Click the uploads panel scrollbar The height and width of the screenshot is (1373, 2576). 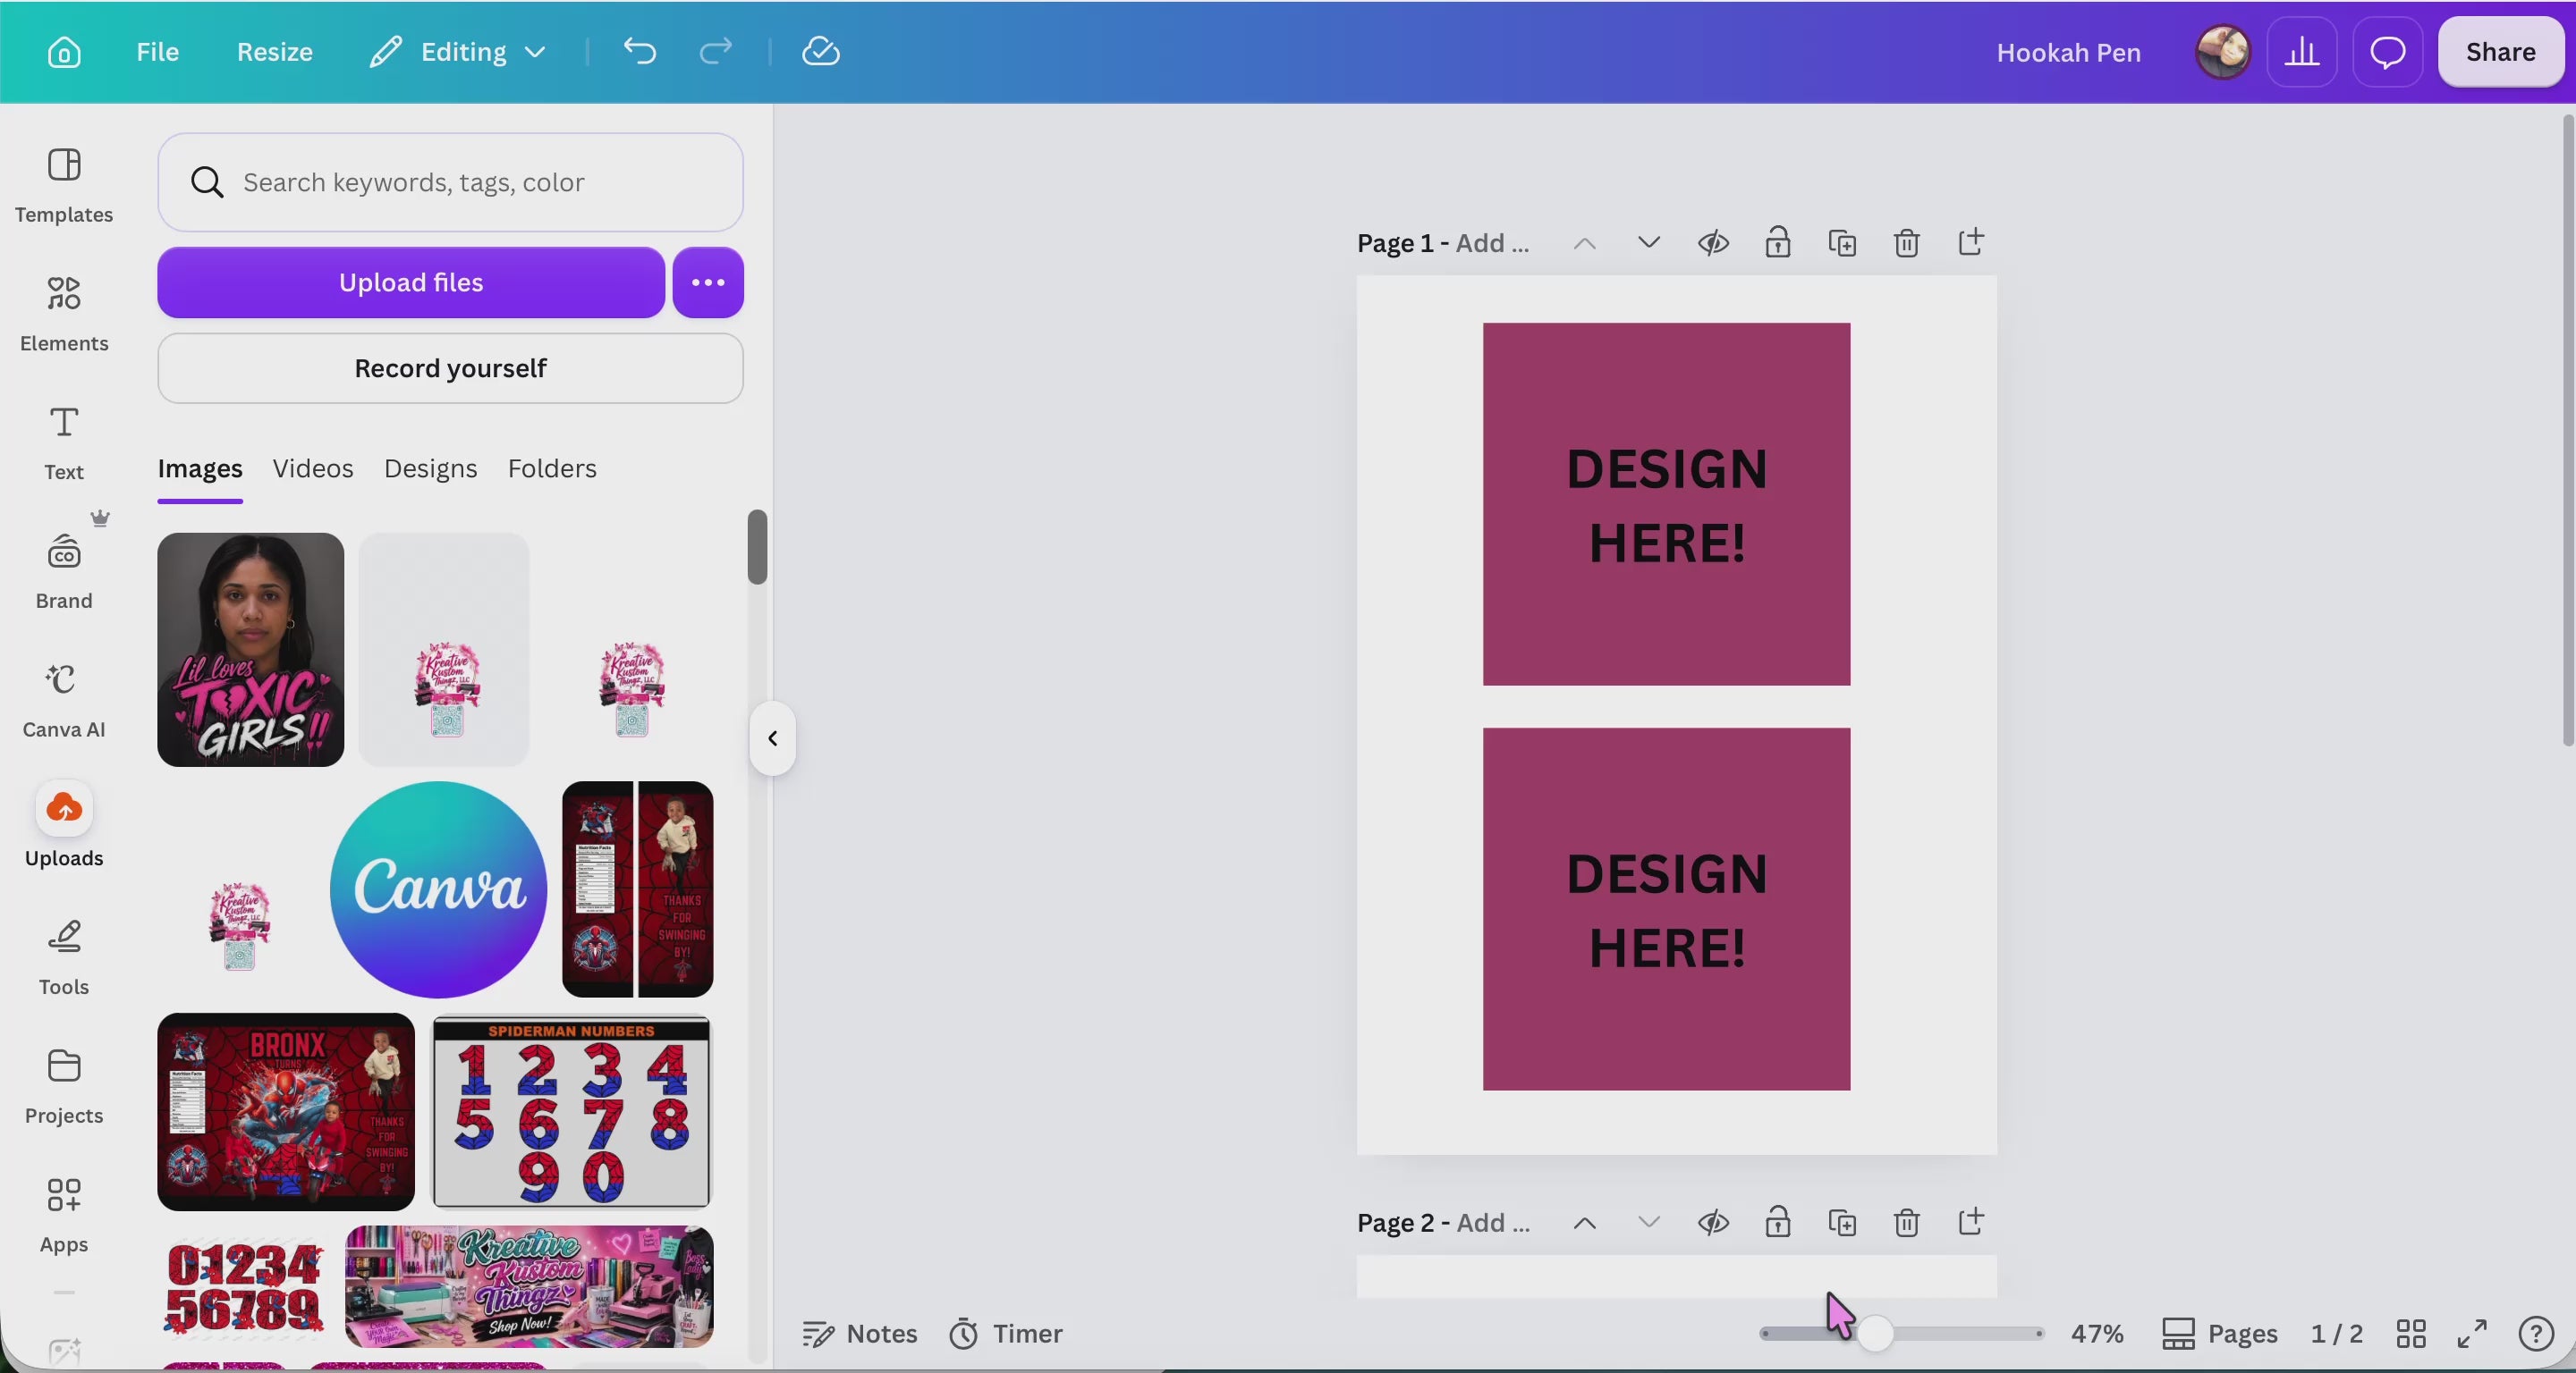pos(757,546)
